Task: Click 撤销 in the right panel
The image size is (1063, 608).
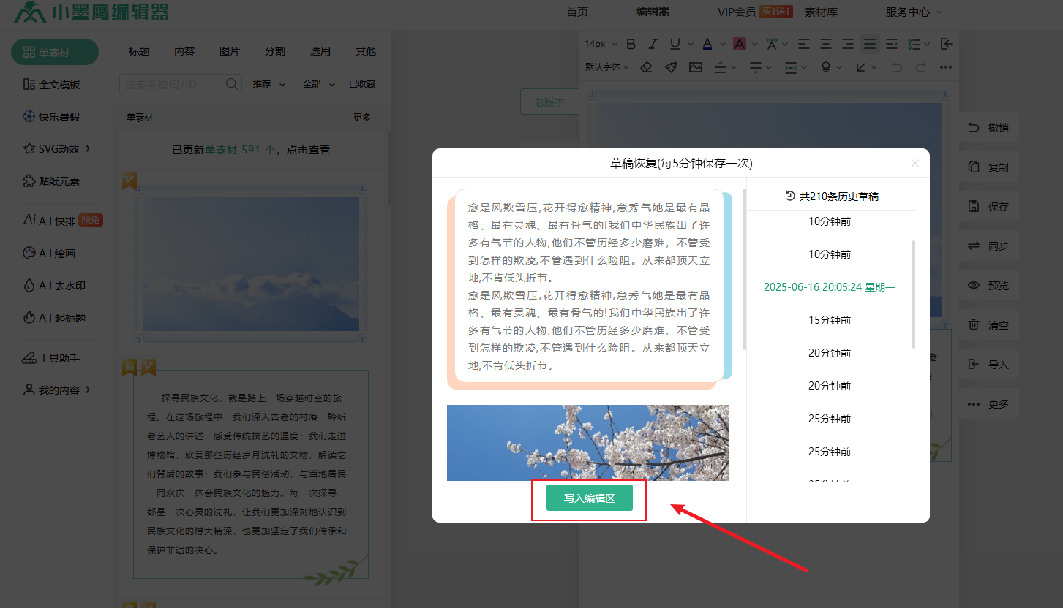Action: click(x=988, y=128)
